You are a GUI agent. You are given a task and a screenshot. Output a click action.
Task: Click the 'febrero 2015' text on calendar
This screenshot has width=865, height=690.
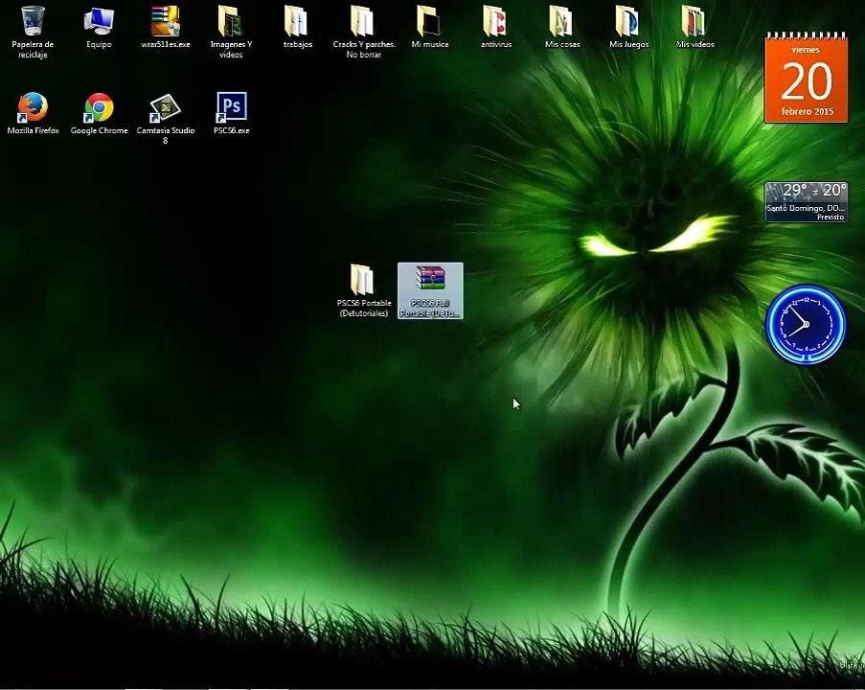point(808,111)
